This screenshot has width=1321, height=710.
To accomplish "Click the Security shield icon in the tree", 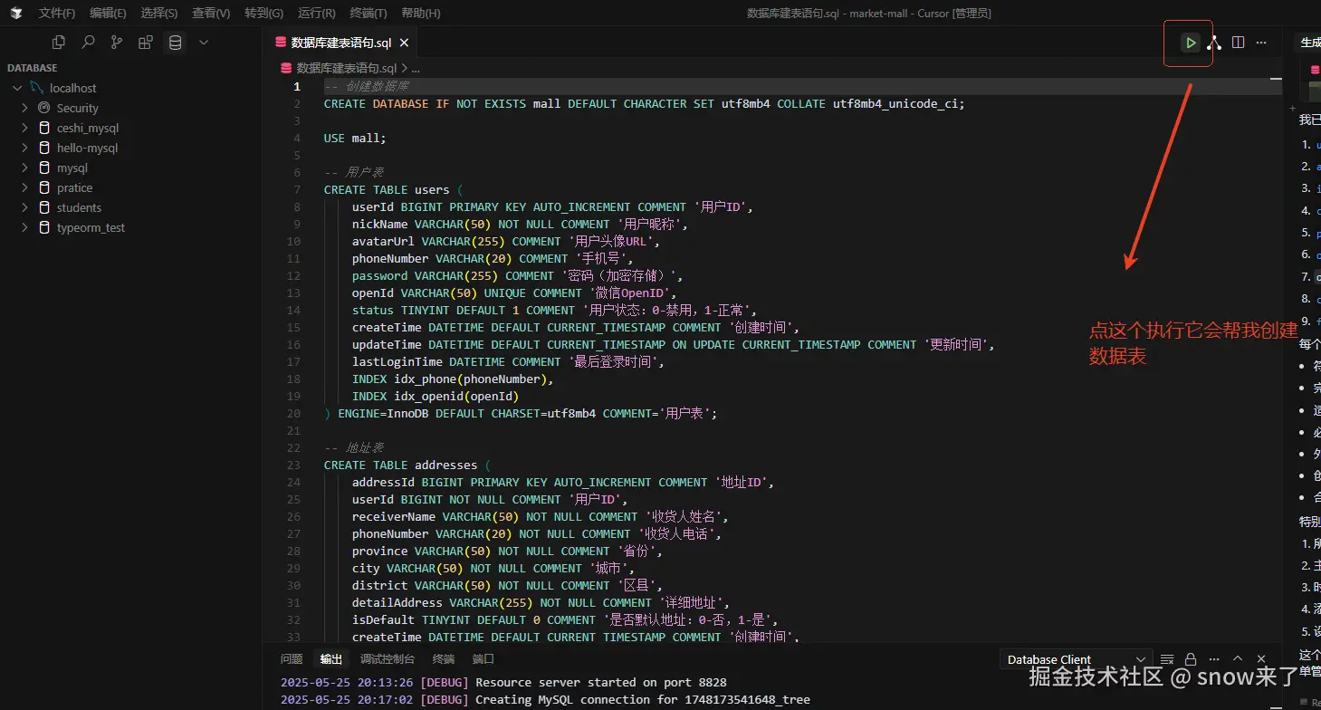I will (x=43, y=108).
